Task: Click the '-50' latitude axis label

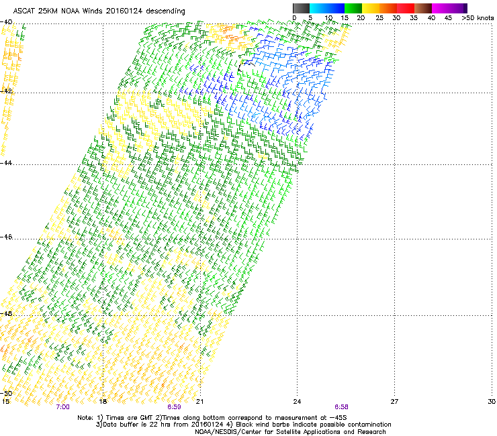Action: point(6,394)
